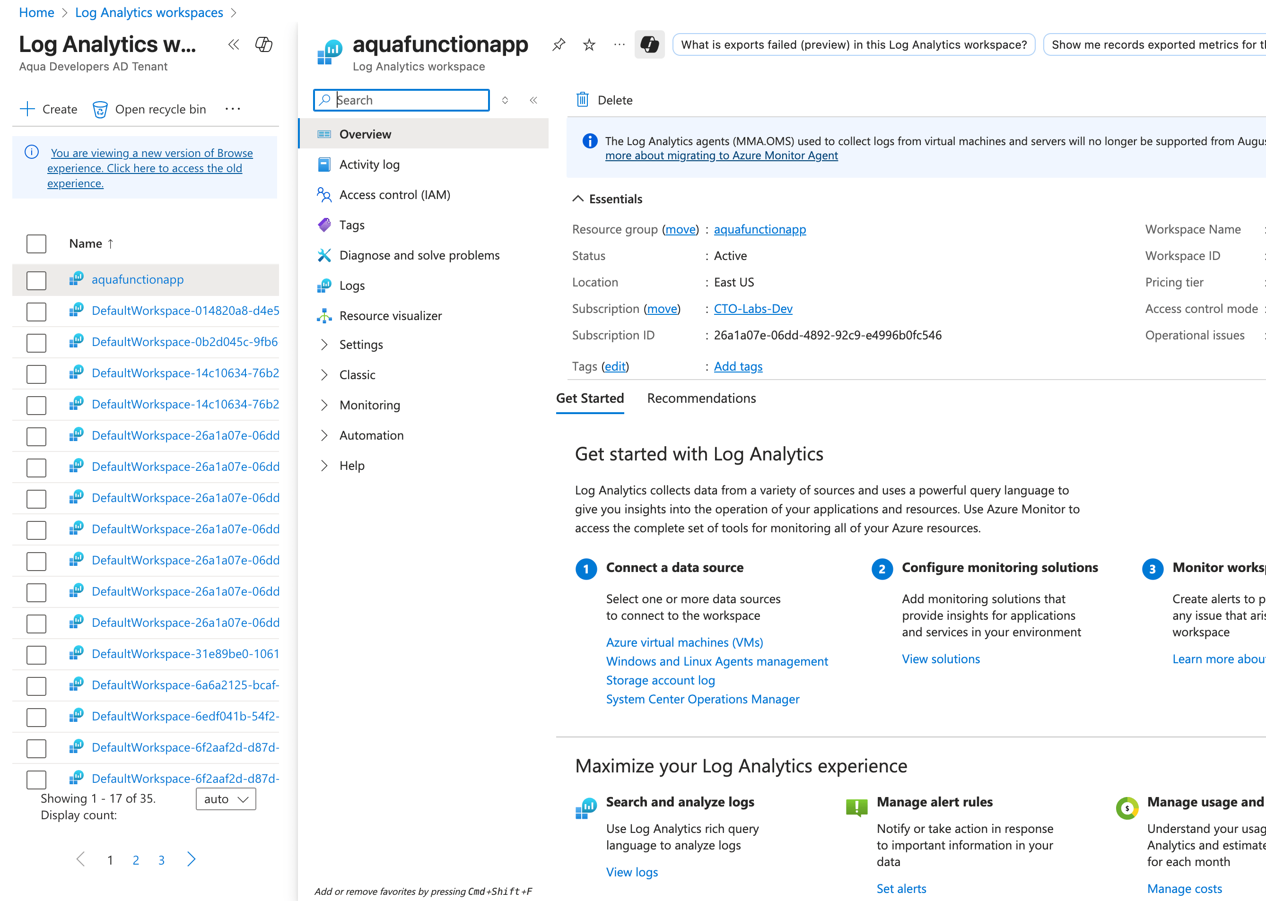Image resolution: width=1266 pixels, height=901 pixels.
Task: Collapse the Log Analytics workspaces list pane
Action: (x=234, y=44)
